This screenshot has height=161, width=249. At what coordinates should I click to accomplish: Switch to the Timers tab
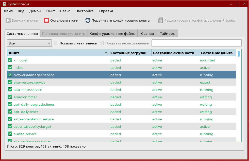coord(168,34)
